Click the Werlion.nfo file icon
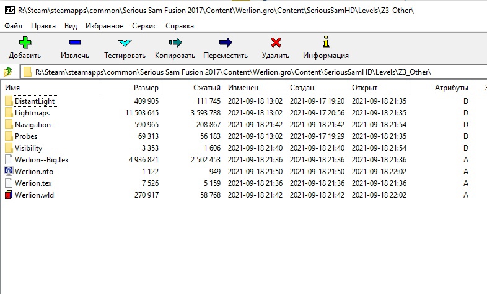This screenshot has width=487, height=294. tap(9, 171)
